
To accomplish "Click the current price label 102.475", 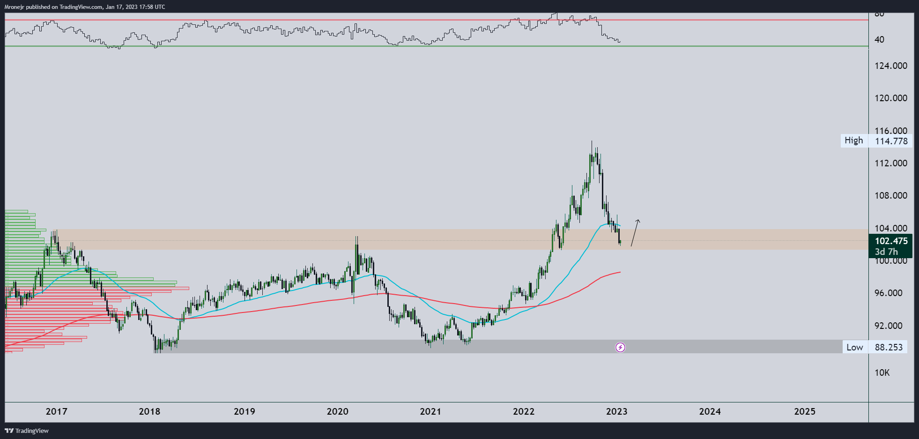I will click(891, 241).
